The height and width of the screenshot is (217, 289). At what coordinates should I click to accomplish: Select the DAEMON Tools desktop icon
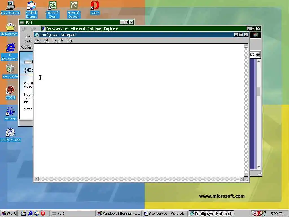10,135
